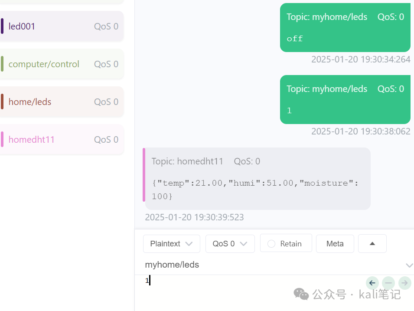
Task: Click the next payload history arrow
Action: [x=404, y=283]
